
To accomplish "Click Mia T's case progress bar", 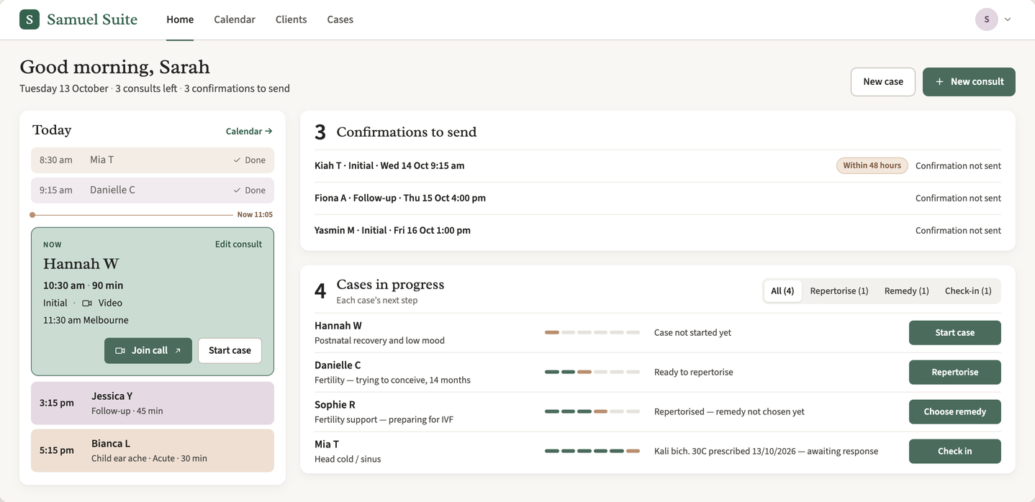I will pyautogui.click(x=592, y=452).
